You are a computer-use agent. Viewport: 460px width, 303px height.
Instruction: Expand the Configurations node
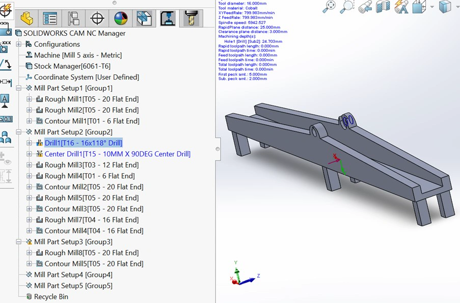point(19,44)
